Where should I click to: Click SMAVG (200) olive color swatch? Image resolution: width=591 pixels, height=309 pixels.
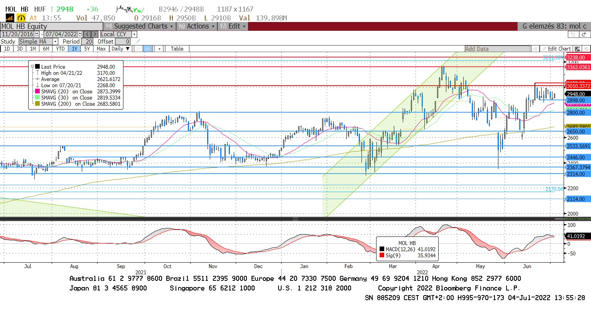[x=37, y=104]
